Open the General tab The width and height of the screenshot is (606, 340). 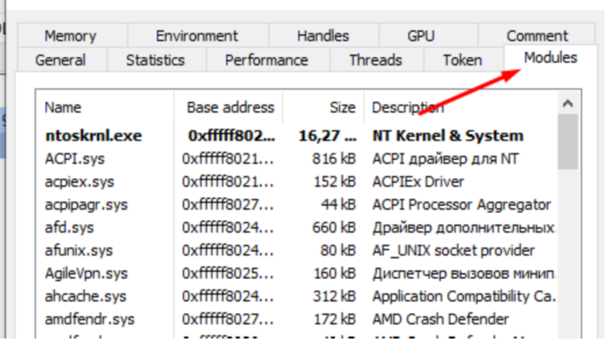pyautogui.click(x=60, y=61)
